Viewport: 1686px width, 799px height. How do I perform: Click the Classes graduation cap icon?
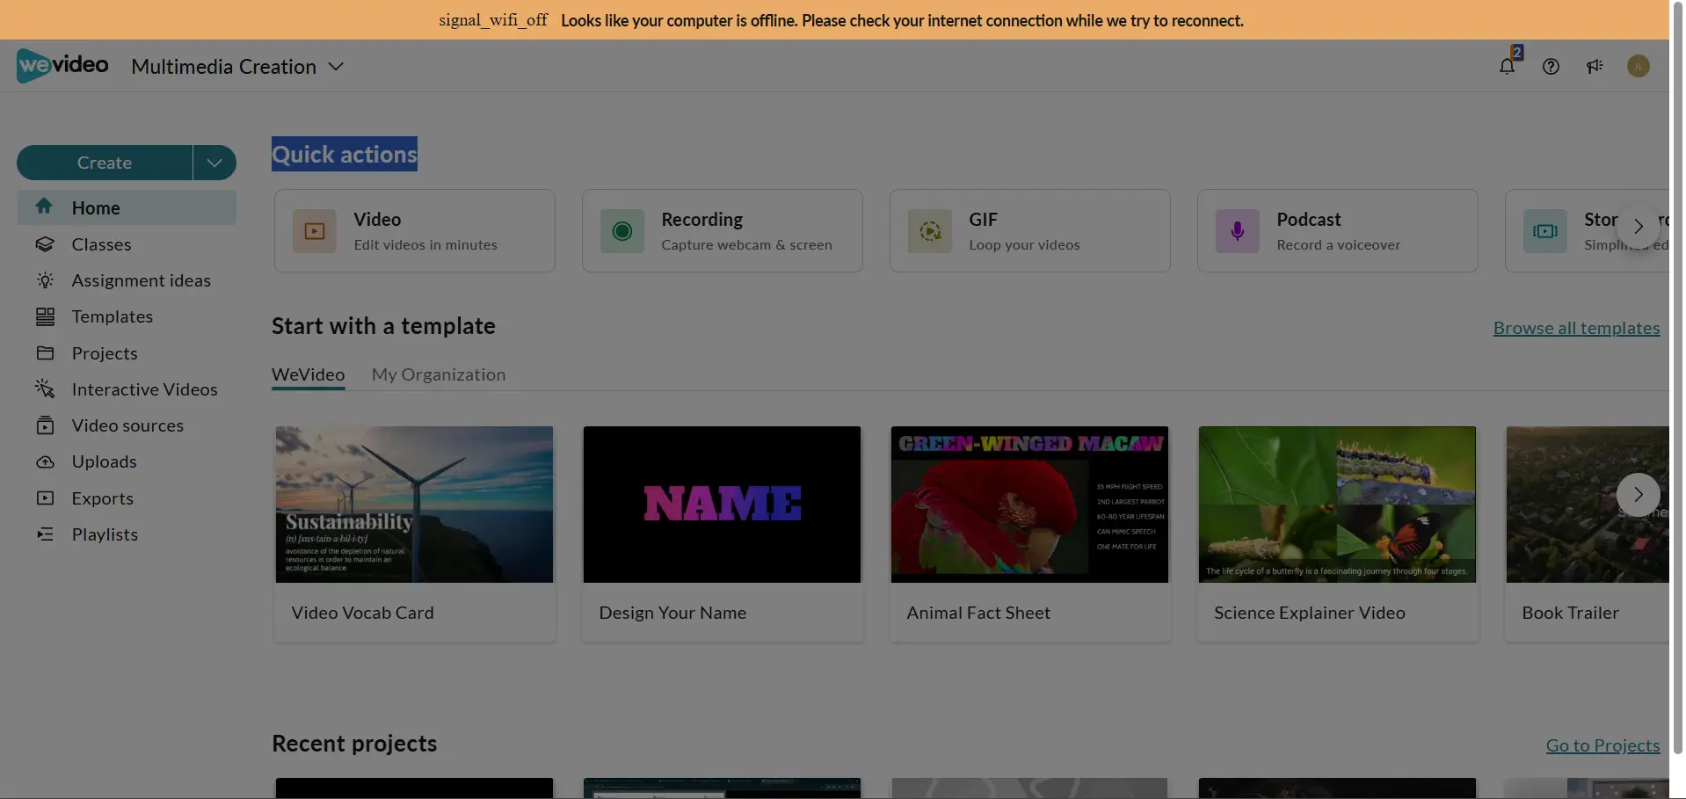click(x=45, y=244)
